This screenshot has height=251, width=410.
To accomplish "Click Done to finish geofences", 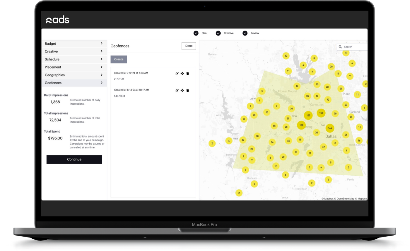I will click(x=189, y=46).
